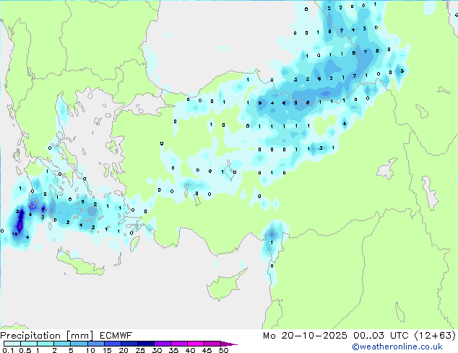The height and width of the screenshot is (353, 458).
Task: Click the purple precipitation maximum west of Greece
Action: point(20,225)
